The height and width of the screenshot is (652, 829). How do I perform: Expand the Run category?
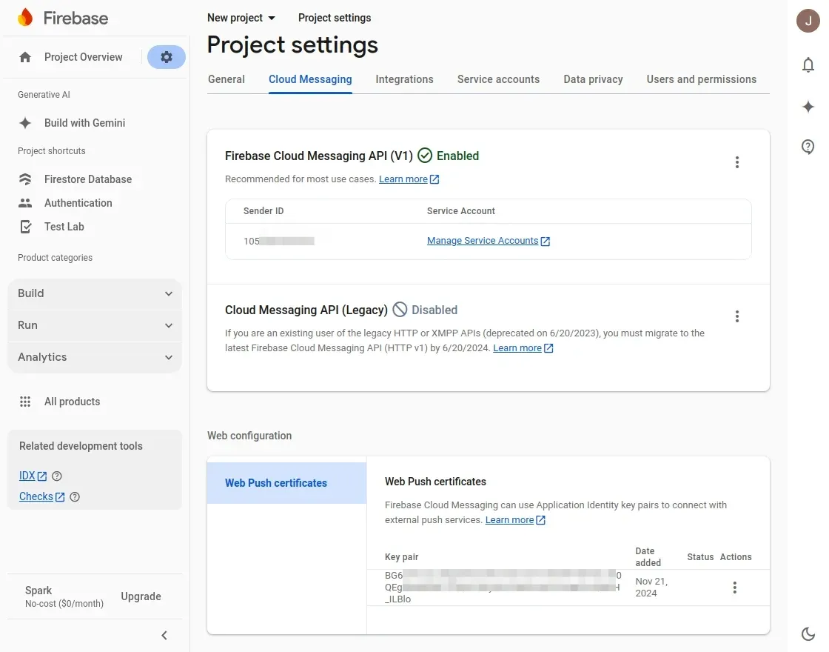tap(95, 325)
